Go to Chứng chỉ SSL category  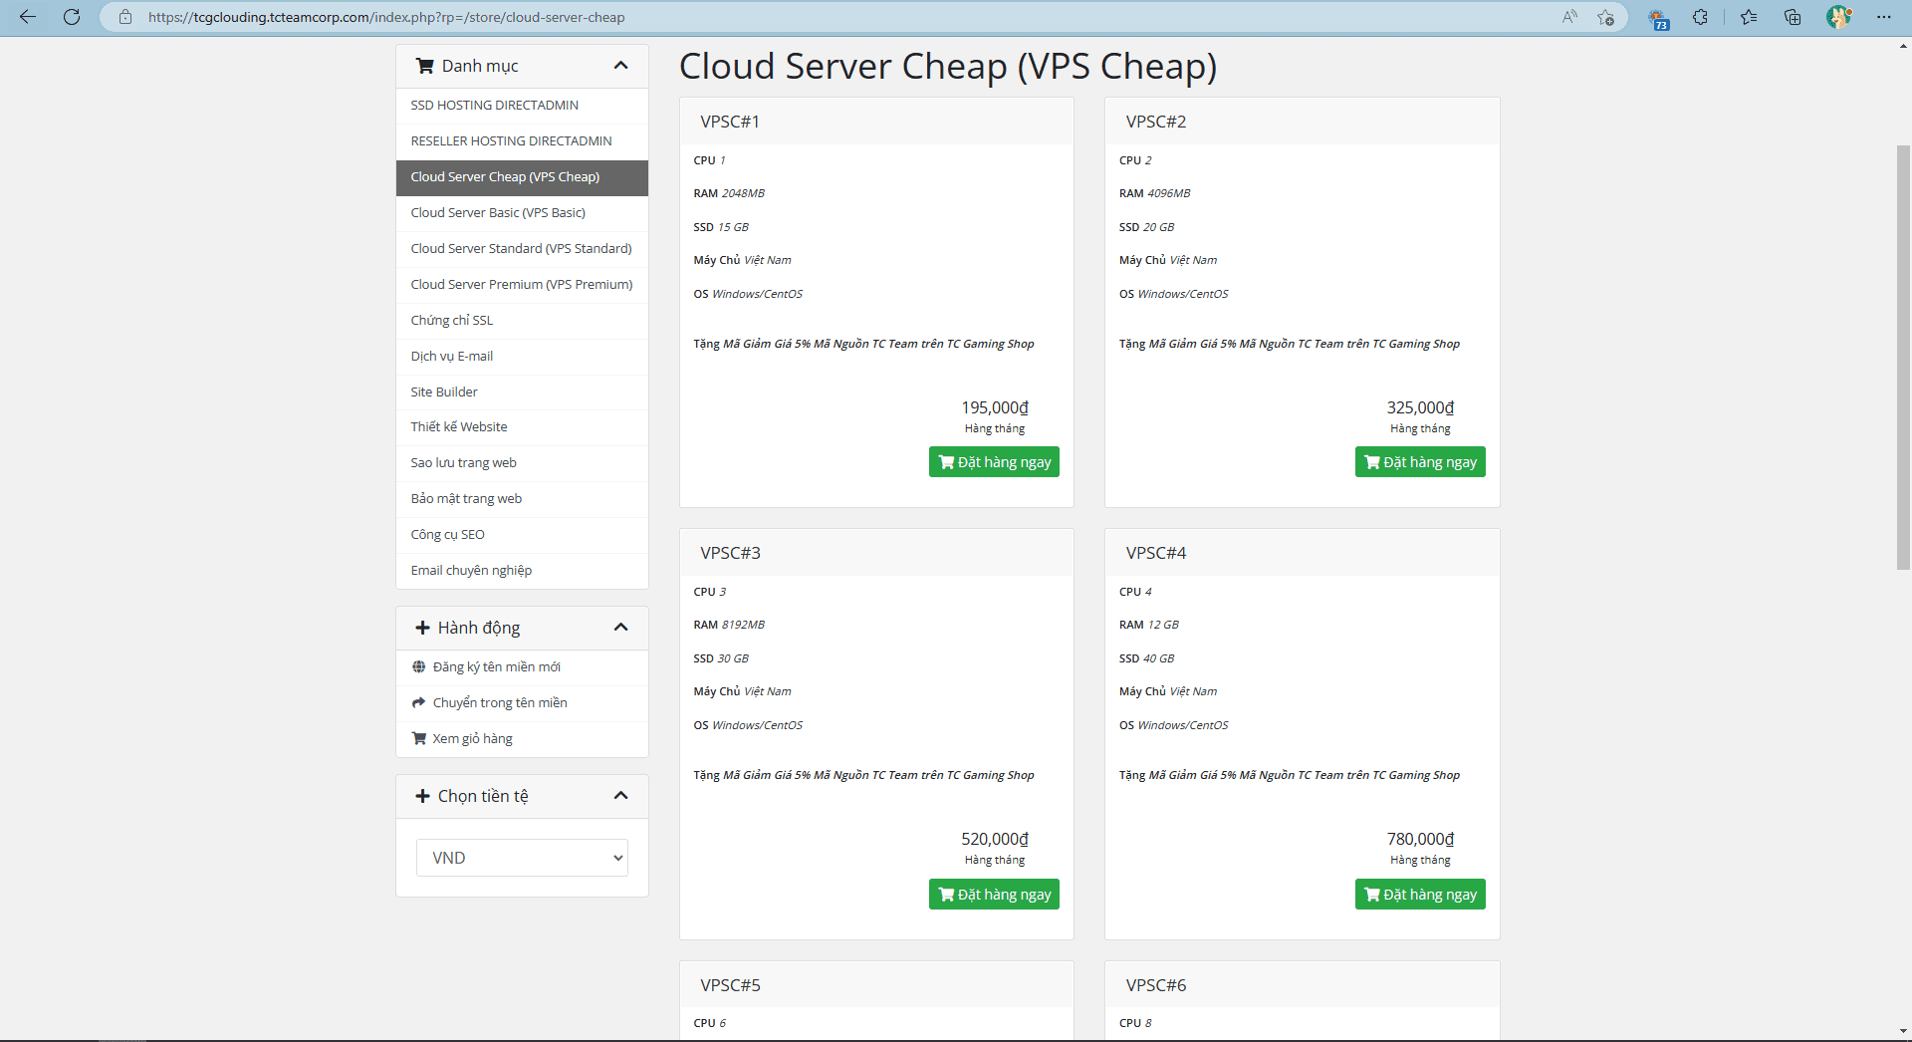pos(451,320)
